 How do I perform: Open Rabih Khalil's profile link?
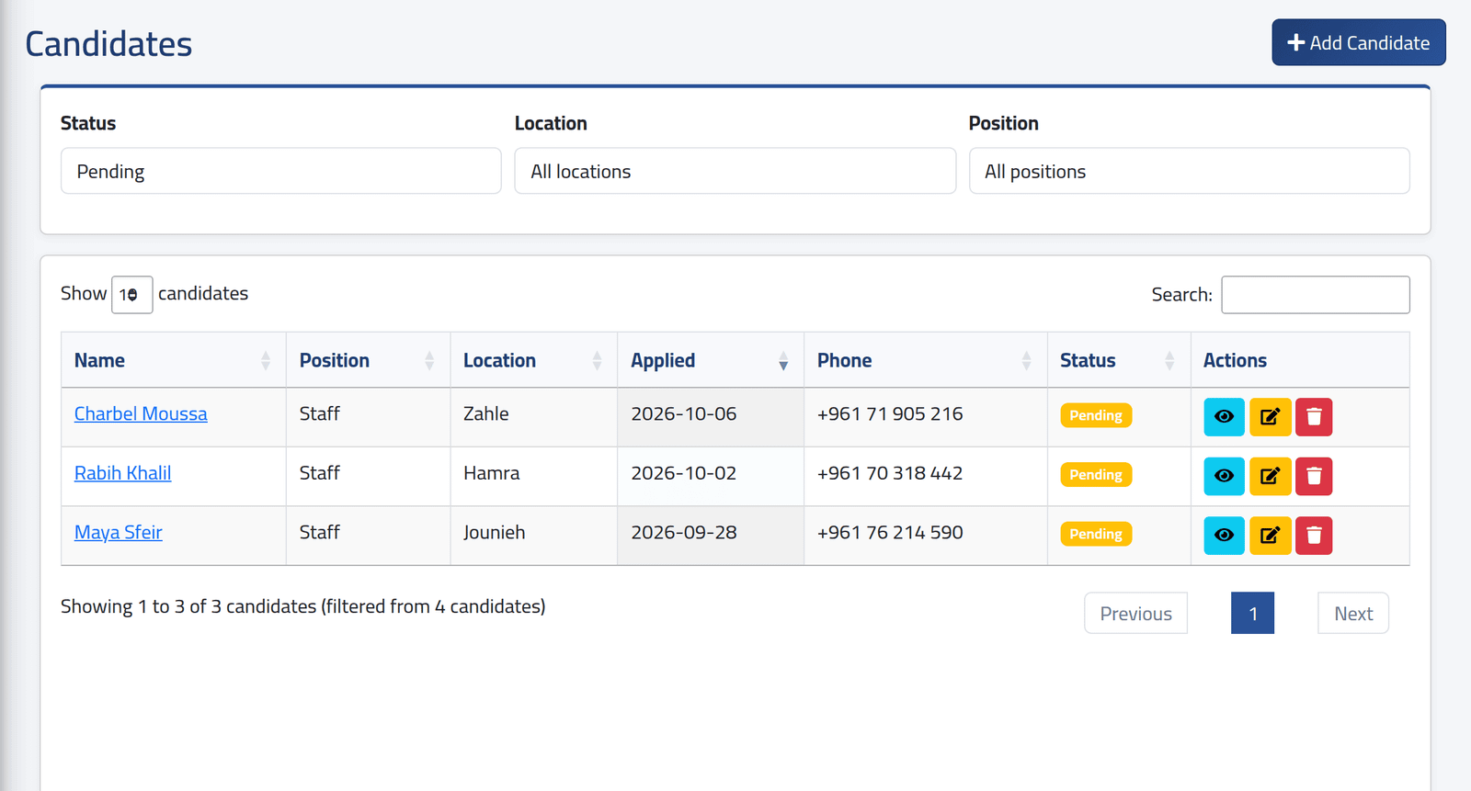click(x=122, y=473)
